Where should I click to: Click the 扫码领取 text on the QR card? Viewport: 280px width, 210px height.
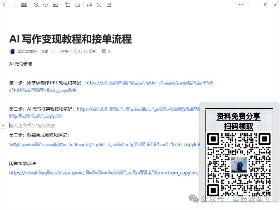(x=239, y=126)
